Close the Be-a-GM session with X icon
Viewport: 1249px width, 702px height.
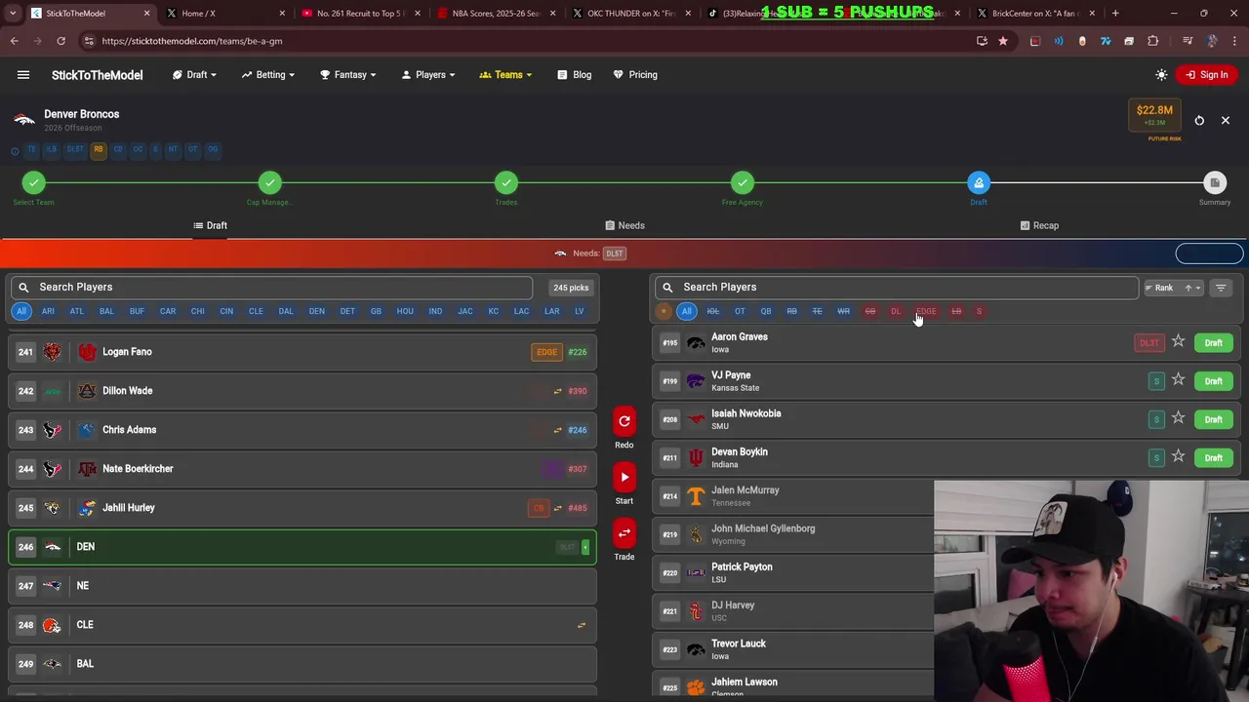1226,121
